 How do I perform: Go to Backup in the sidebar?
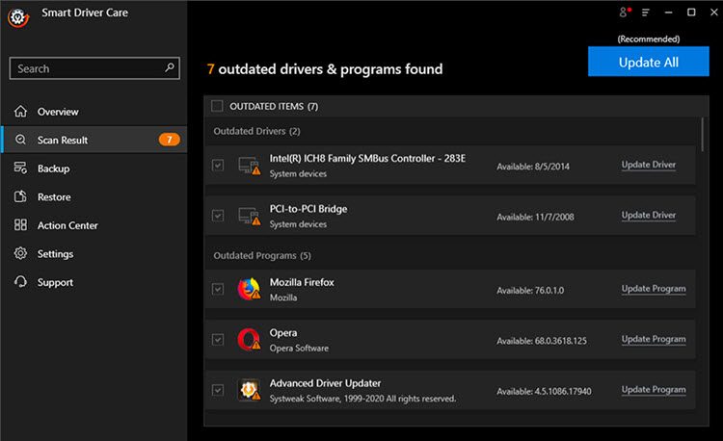[x=53, y=169]
